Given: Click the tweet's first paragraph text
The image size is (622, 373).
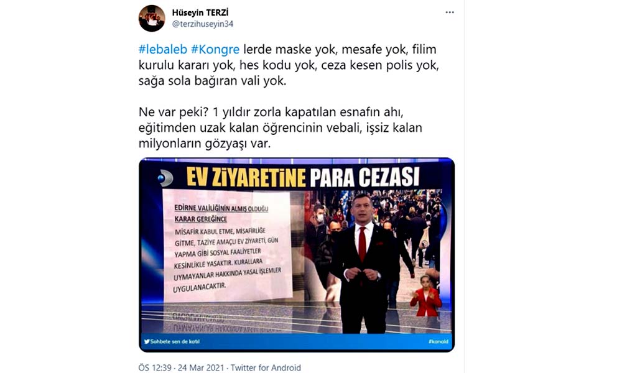Looking at the screenshot, I should 289,65.
